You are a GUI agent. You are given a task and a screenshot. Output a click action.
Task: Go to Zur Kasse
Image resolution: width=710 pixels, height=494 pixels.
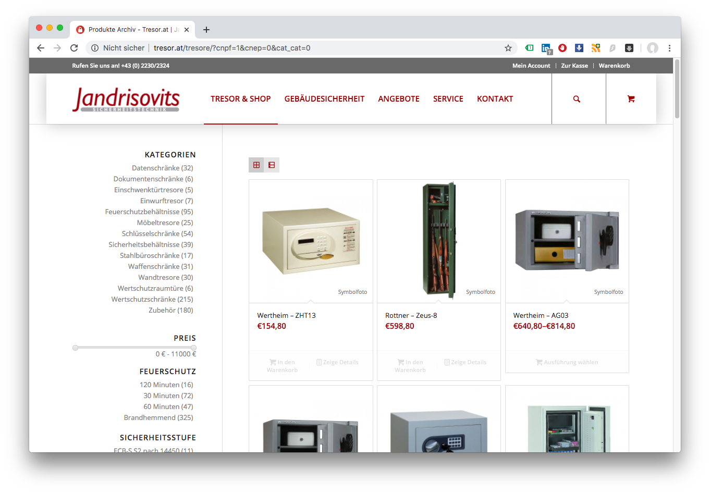point(574,66)
